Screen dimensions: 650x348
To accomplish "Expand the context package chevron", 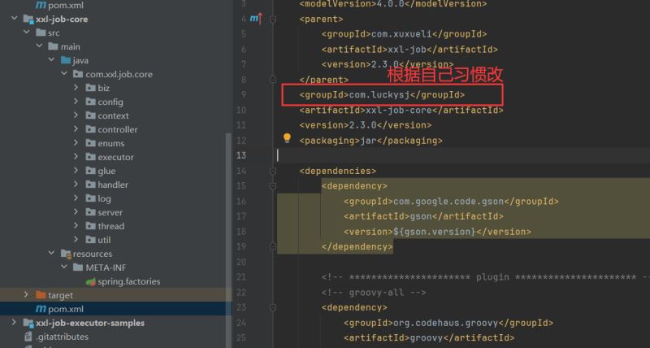I will click(76, 115).
